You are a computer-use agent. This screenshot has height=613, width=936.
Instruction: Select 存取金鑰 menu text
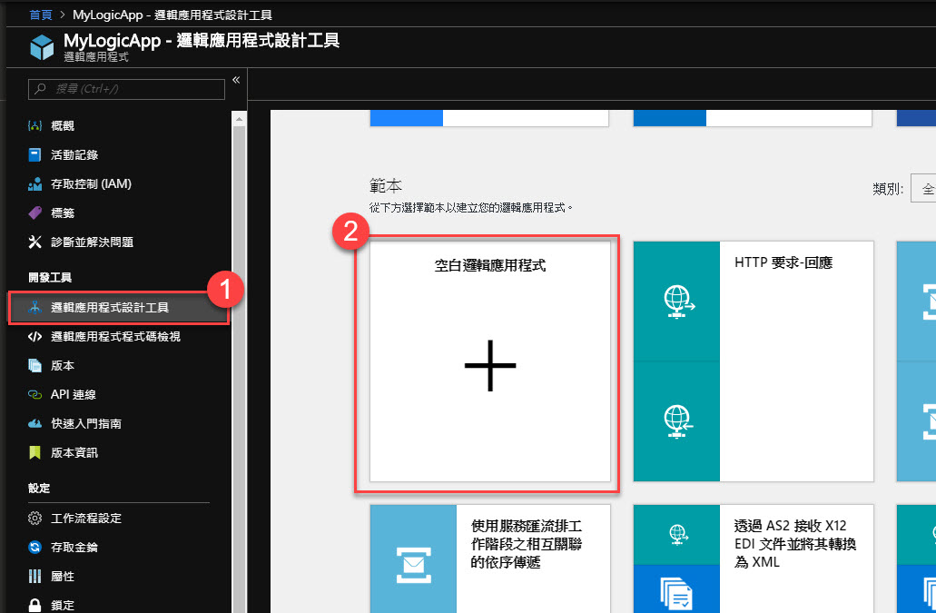pyautogui.click(x=74, y=548)
